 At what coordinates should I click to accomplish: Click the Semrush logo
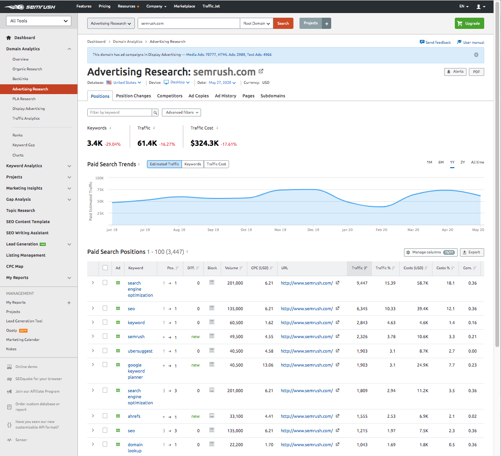pos(30,7)
